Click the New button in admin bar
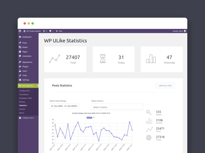The width and height of the screenshot is (205, 153). (x=59, y=31)
